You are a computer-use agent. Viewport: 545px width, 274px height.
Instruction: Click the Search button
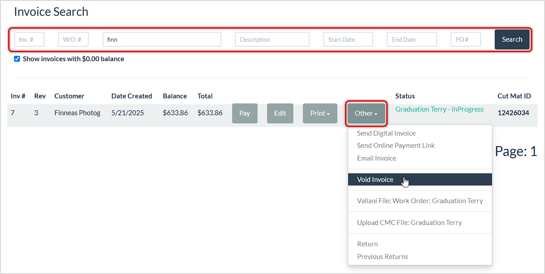[512, 39]
